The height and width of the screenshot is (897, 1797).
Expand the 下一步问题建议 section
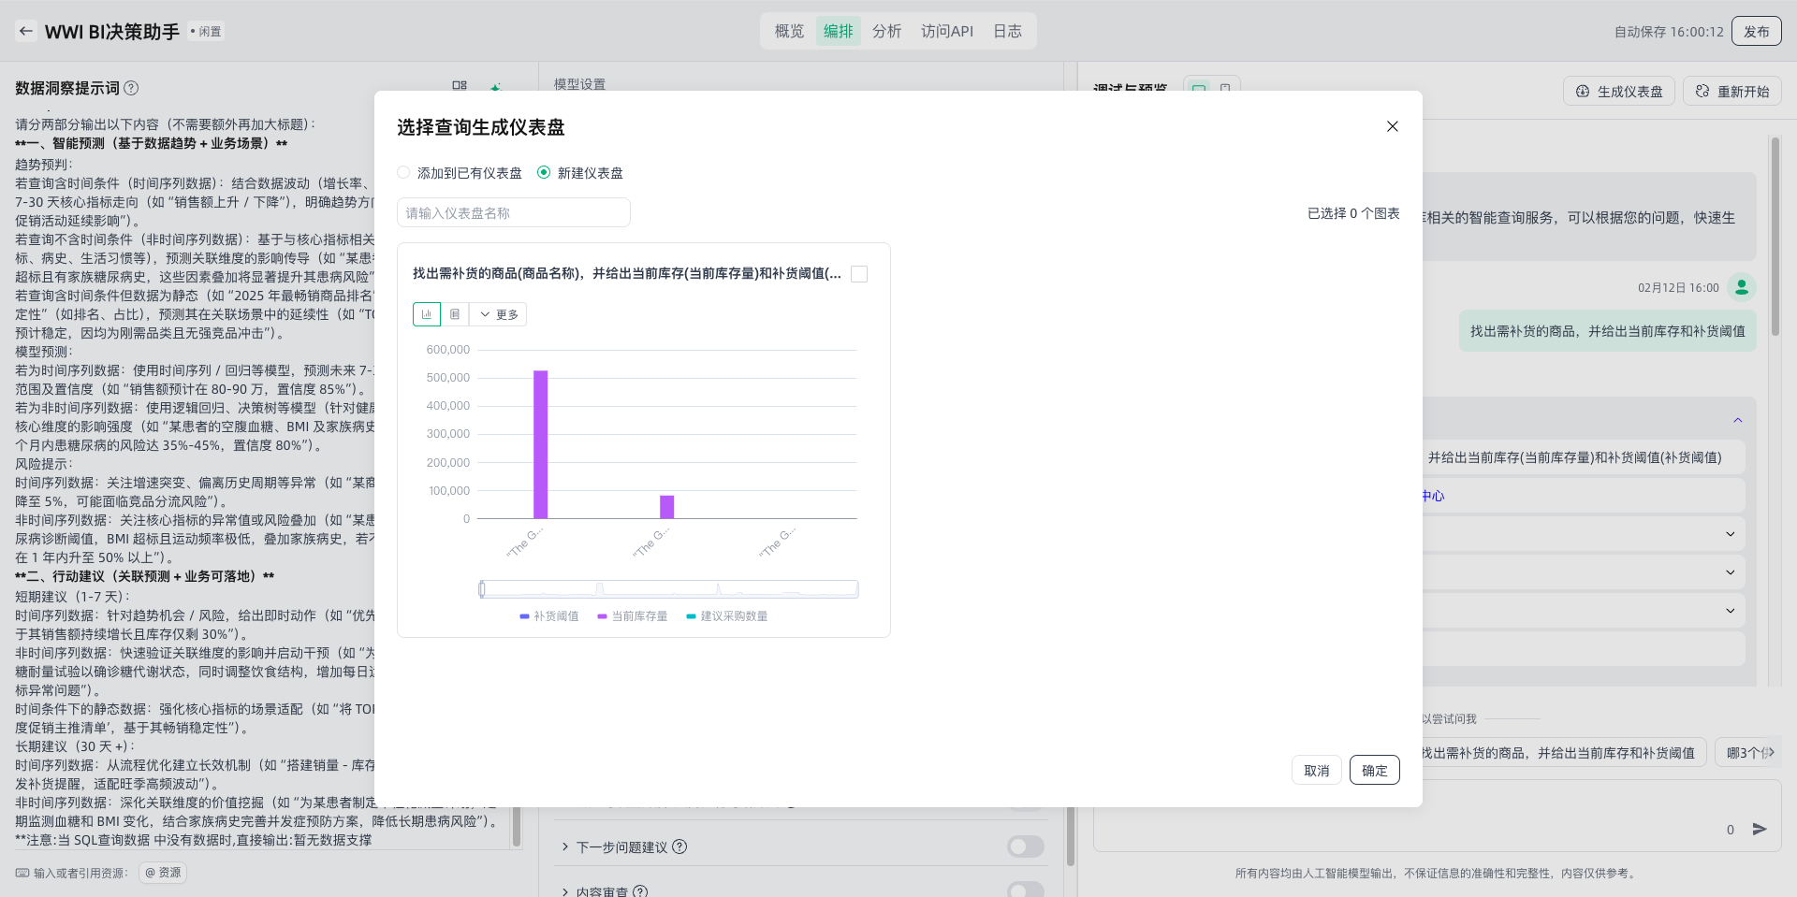click(x=565, y=846)
